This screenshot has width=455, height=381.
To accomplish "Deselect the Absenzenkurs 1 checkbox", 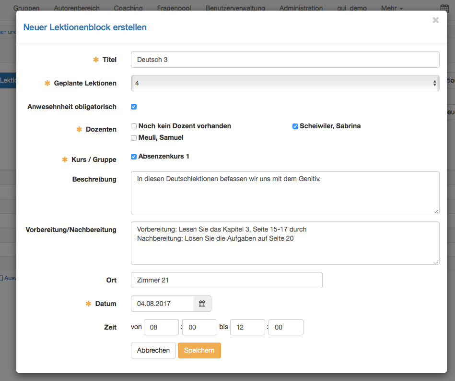I will click(x=134, y=156).
